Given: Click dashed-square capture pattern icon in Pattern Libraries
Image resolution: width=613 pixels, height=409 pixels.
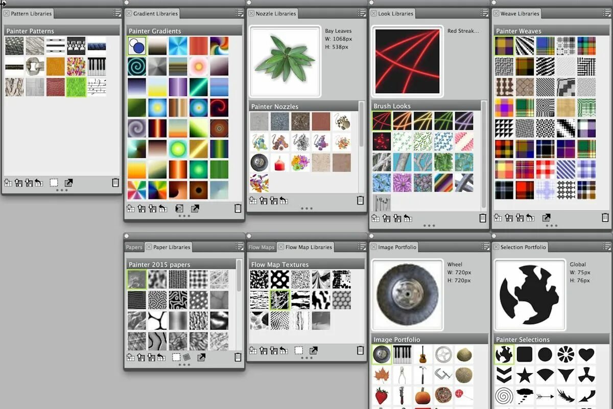Looking at the screenshot, I should (x=54, y=183).
